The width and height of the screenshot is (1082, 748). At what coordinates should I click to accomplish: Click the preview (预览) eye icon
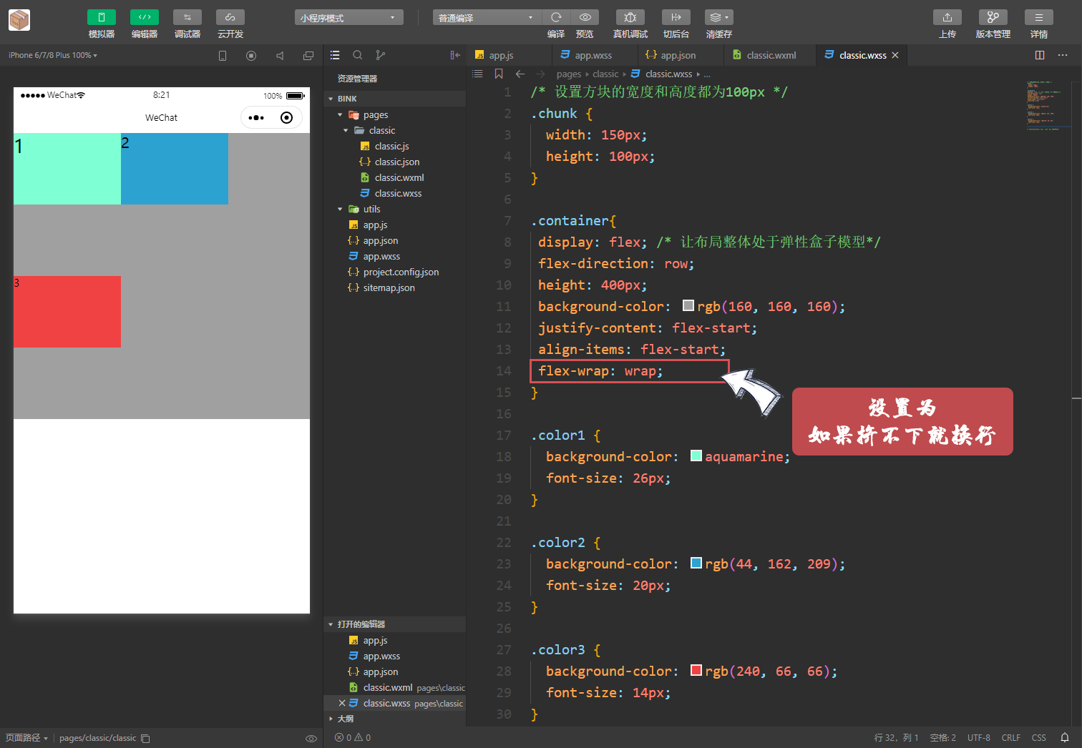tap(585, 17)
